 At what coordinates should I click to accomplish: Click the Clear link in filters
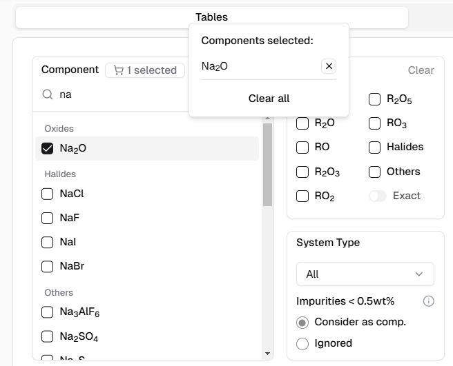421,70
